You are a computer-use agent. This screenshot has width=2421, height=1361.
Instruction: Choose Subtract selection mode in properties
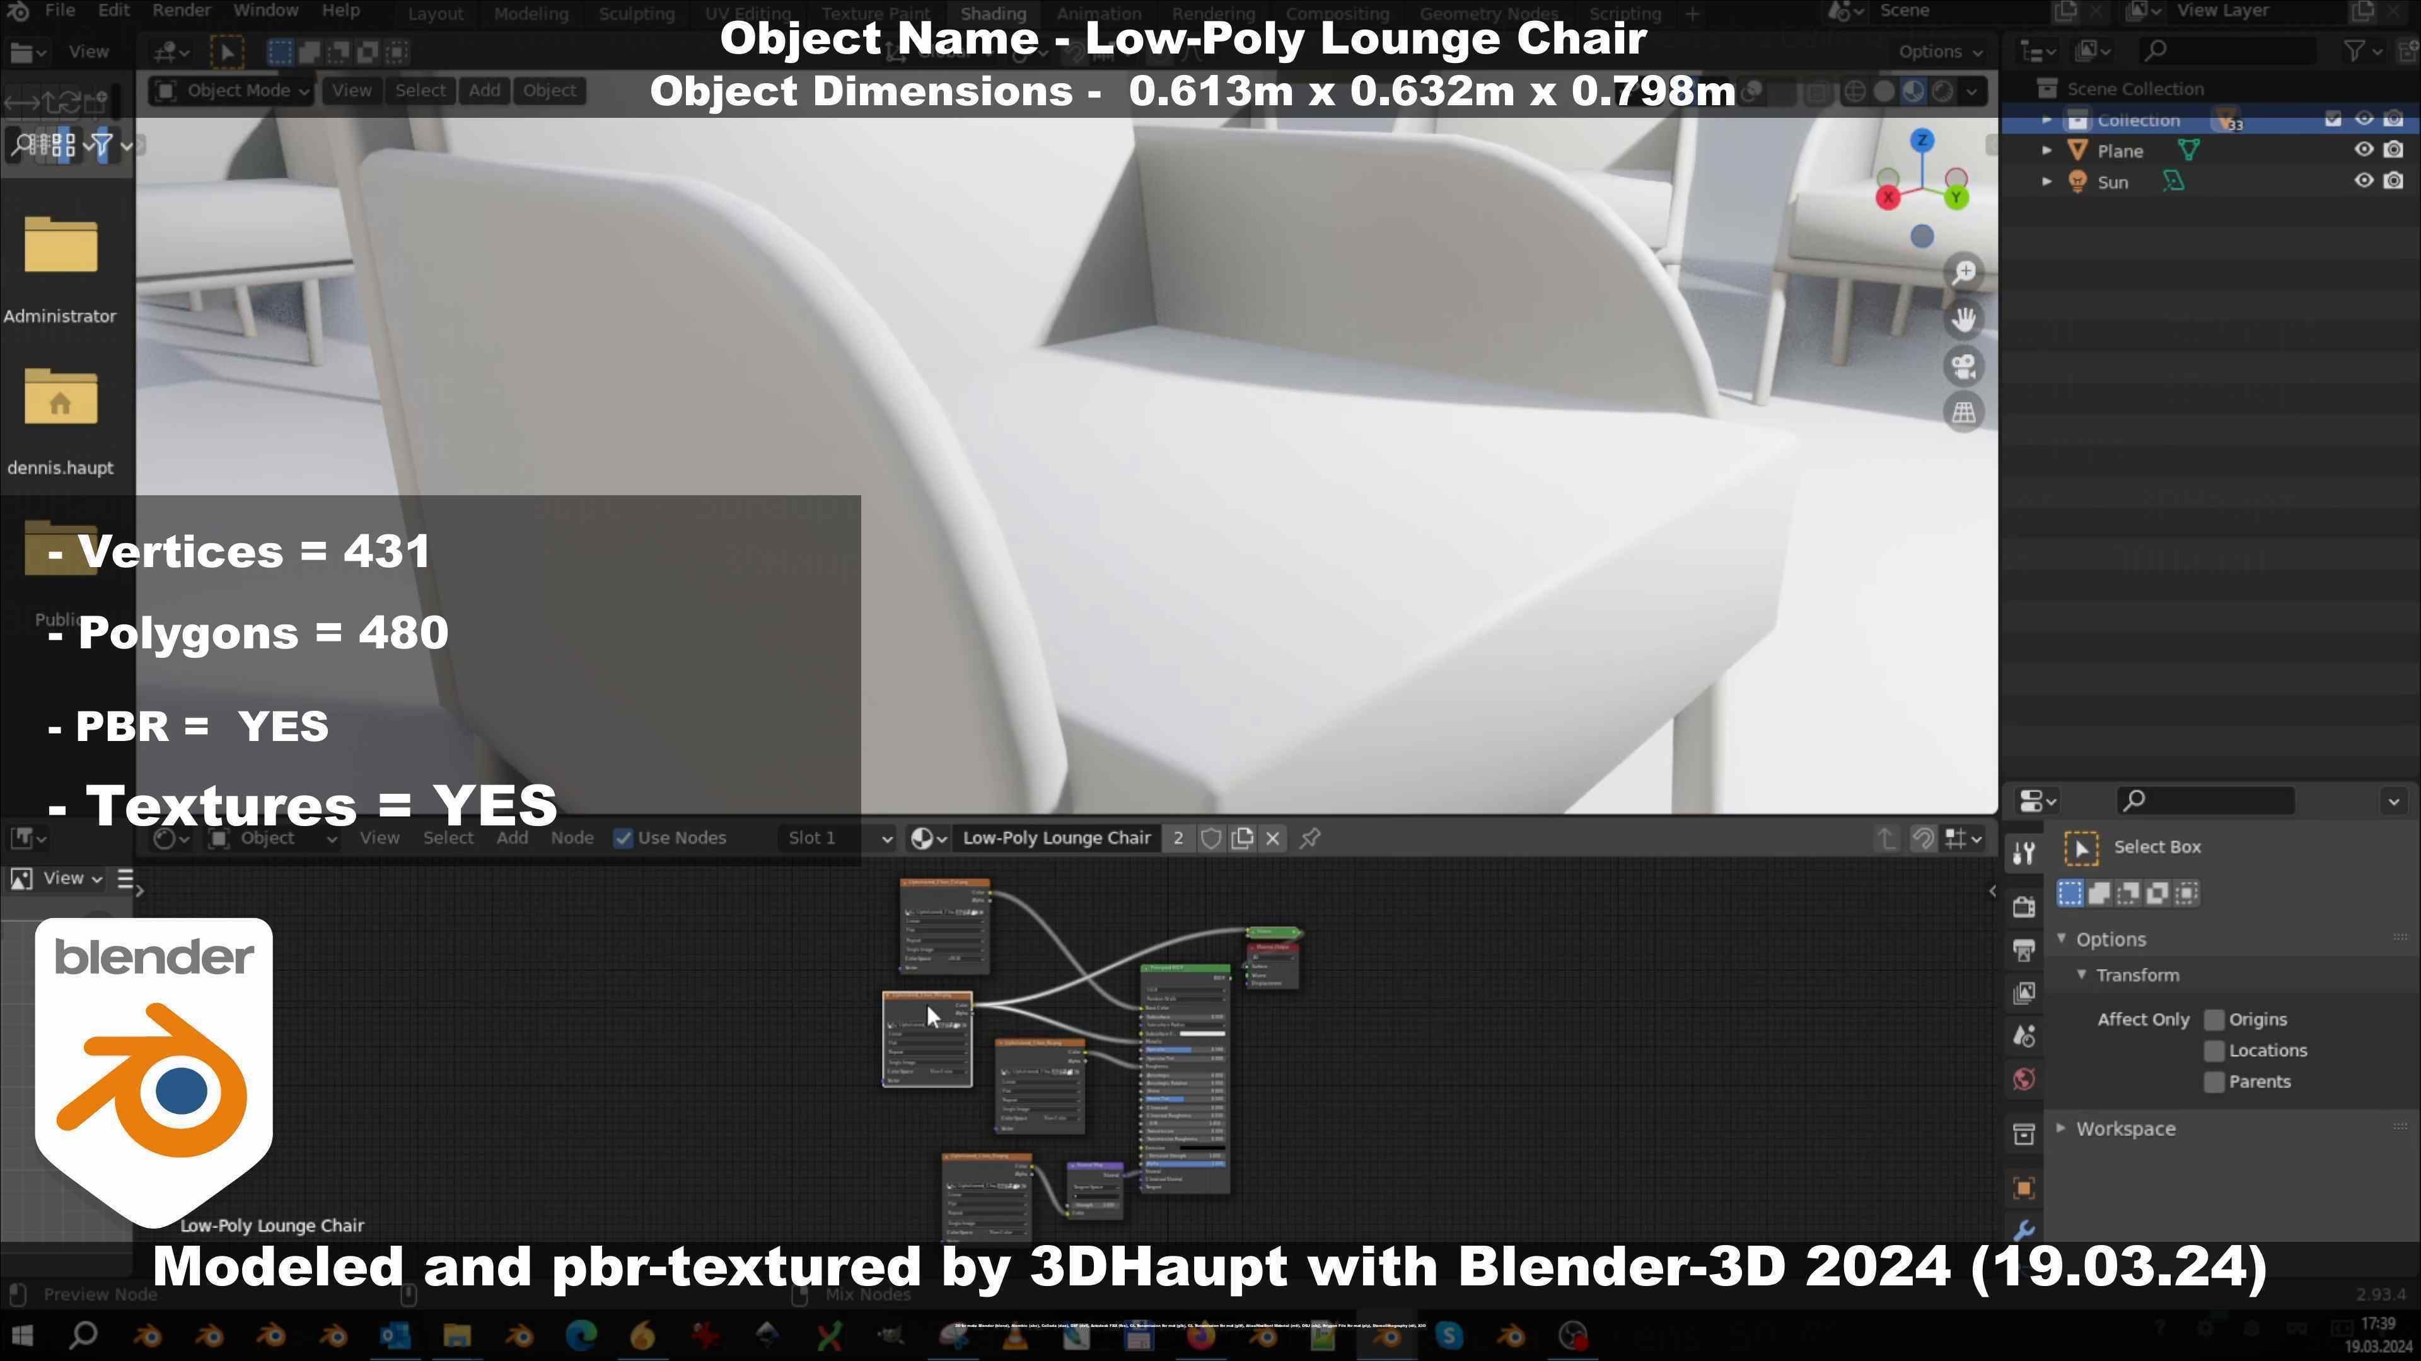(x=2128, y=893)
